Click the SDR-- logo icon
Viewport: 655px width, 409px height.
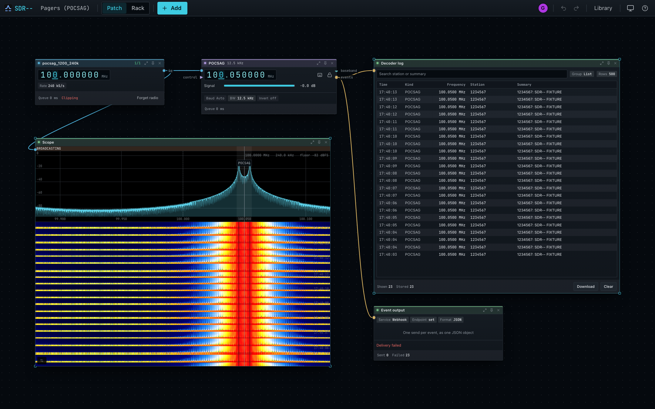tap(8, 8)
